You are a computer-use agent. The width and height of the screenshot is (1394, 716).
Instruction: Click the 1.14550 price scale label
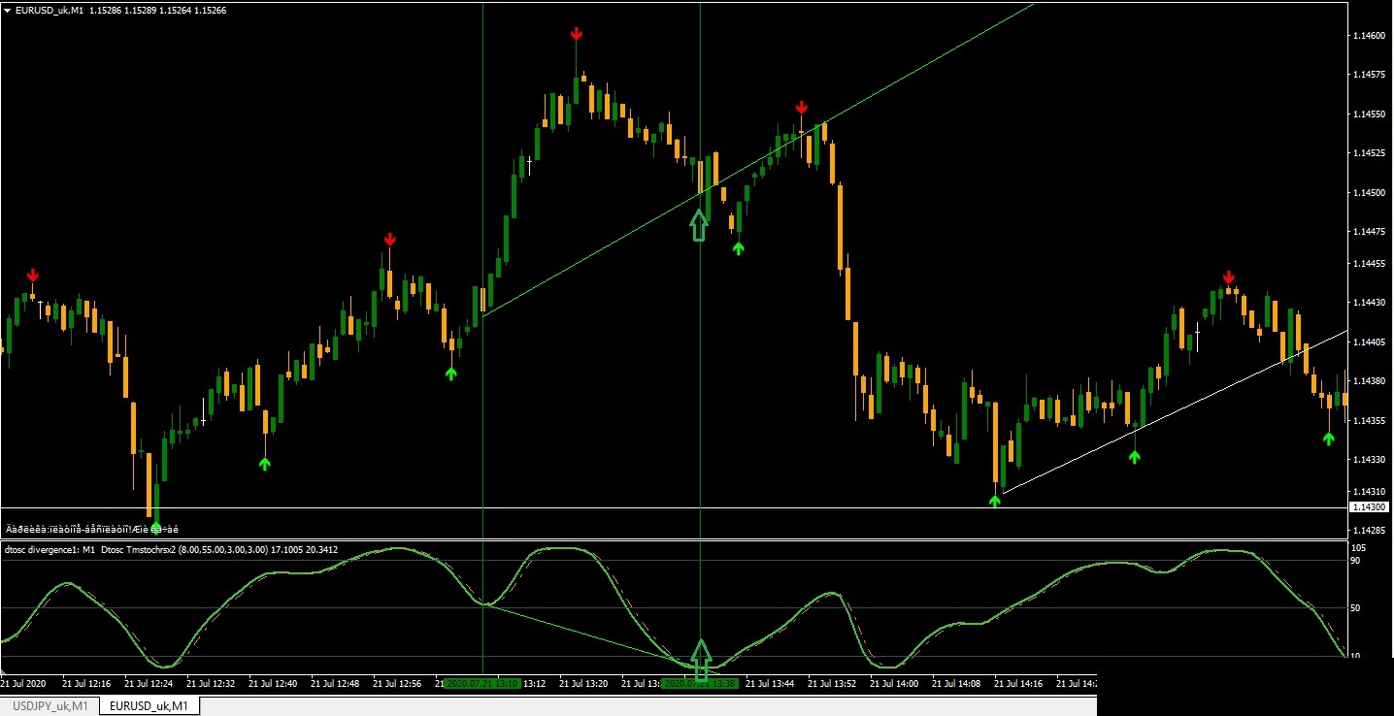click(1369, 114)
